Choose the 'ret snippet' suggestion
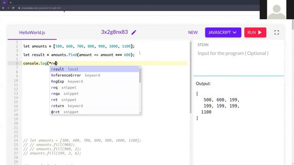Viewport: 294px width, 165px height. [x=95, y=100]
